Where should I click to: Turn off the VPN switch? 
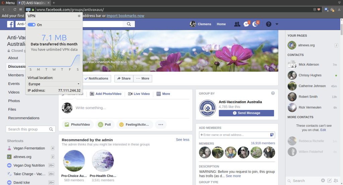tap(31, 25)
